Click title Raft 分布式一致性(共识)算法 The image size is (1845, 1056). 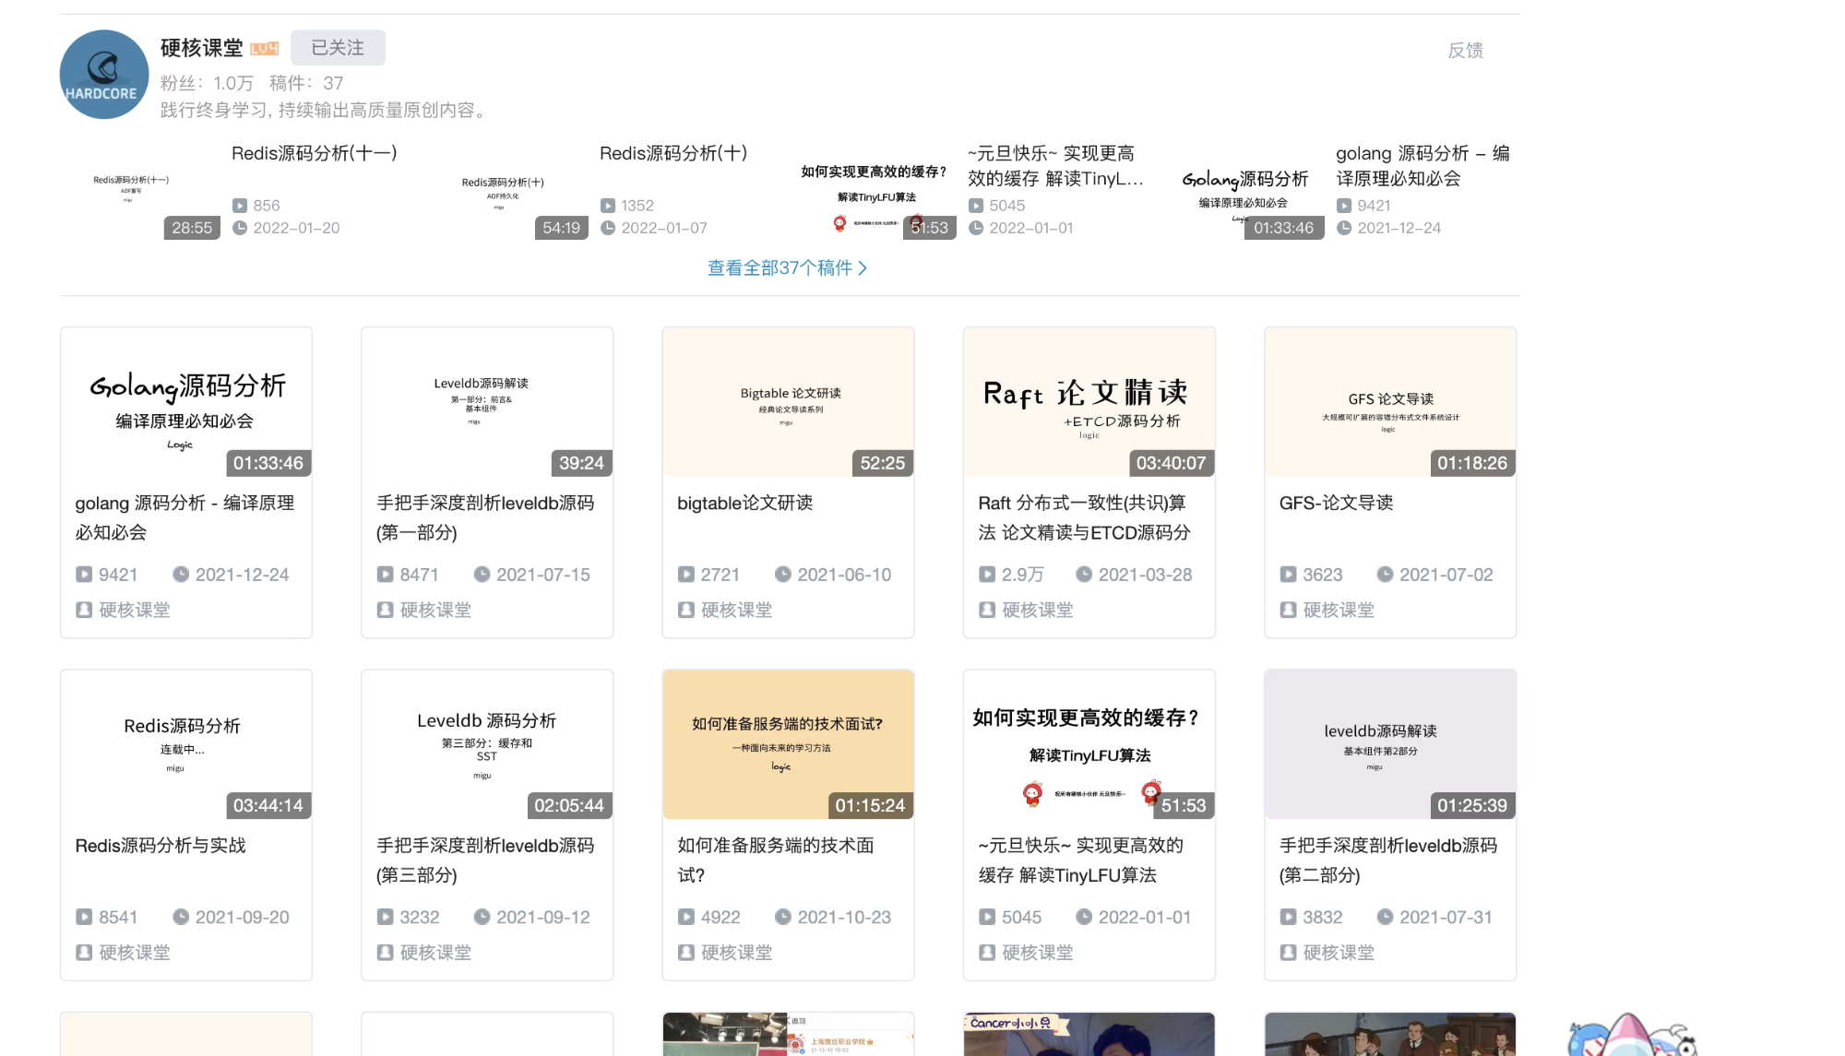[x=1085, y=517]
